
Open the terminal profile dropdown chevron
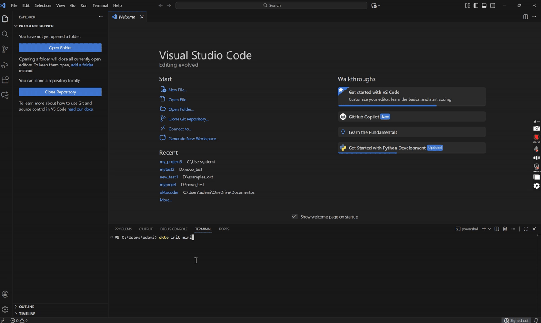point(489,229)
